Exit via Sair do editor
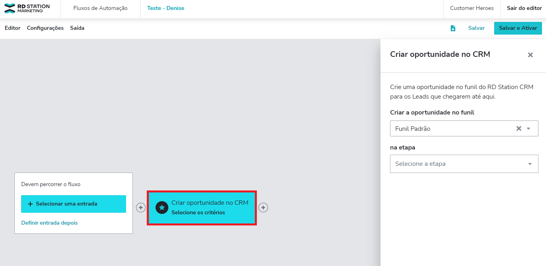 (524, 8)
